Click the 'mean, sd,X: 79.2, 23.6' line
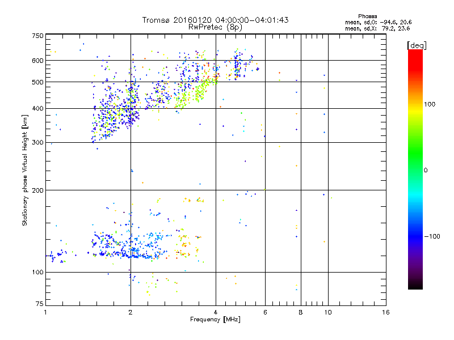The height and width of the screenshot is (340, 454). 377,28
